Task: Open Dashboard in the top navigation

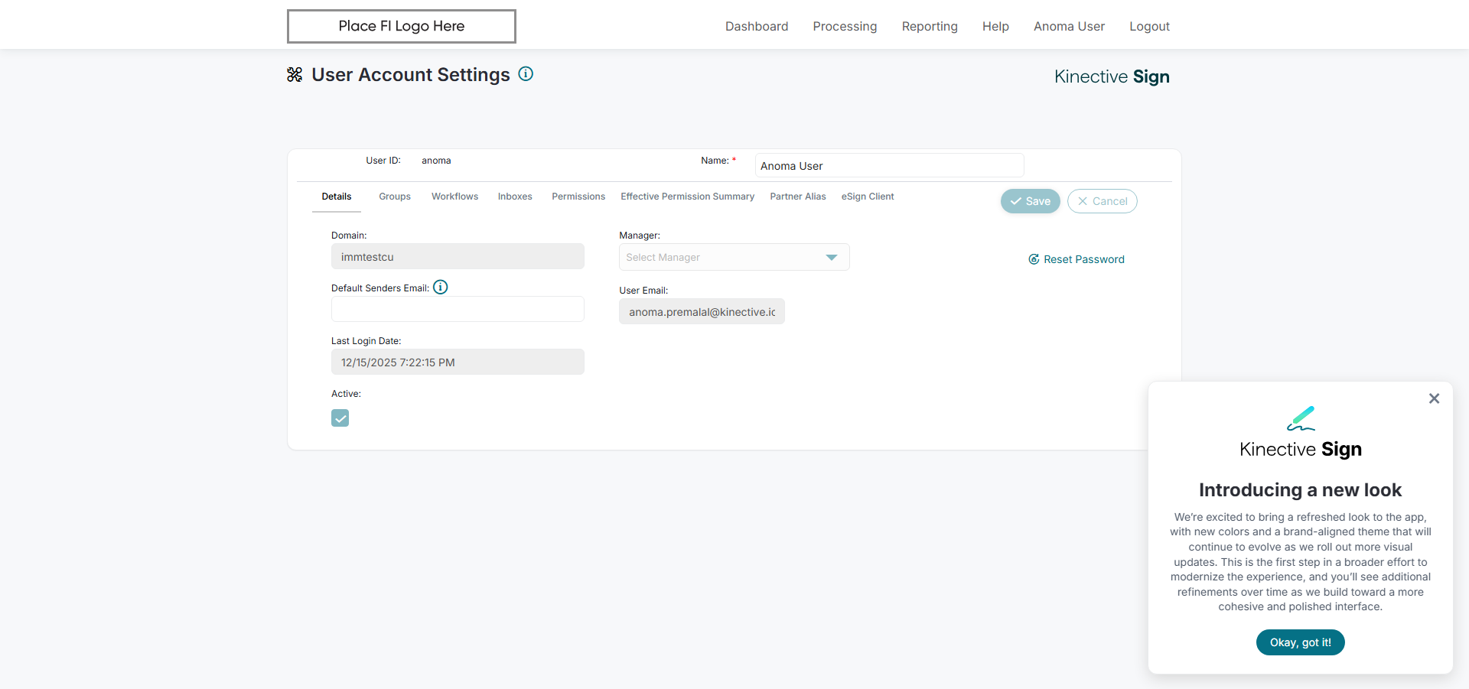Action: (757, 26)
